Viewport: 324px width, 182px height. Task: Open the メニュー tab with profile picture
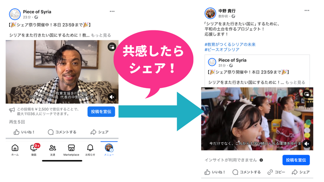click(x=109, y=149)
